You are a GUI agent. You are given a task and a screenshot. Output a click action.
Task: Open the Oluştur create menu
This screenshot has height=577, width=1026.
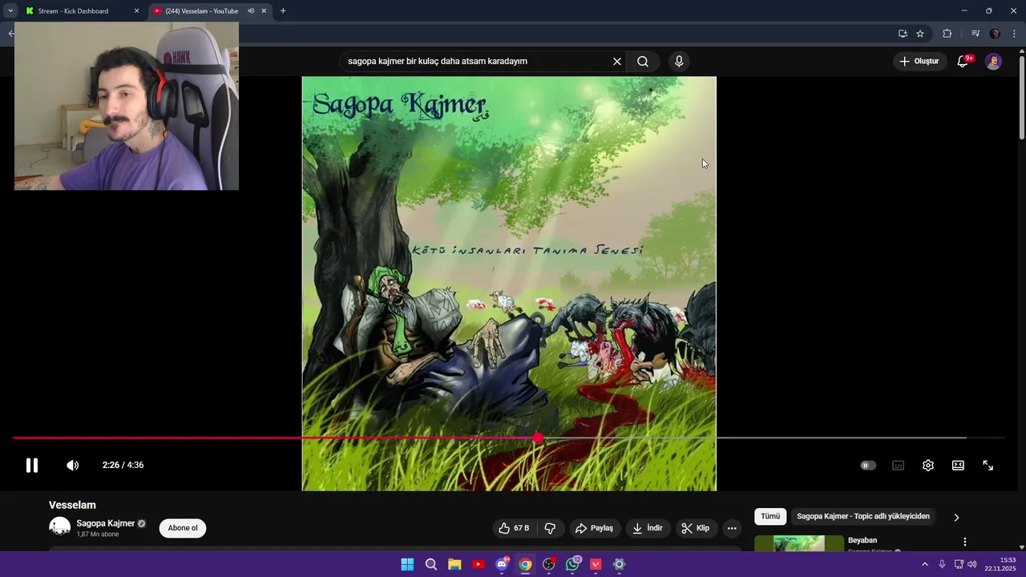coord(919,62)
